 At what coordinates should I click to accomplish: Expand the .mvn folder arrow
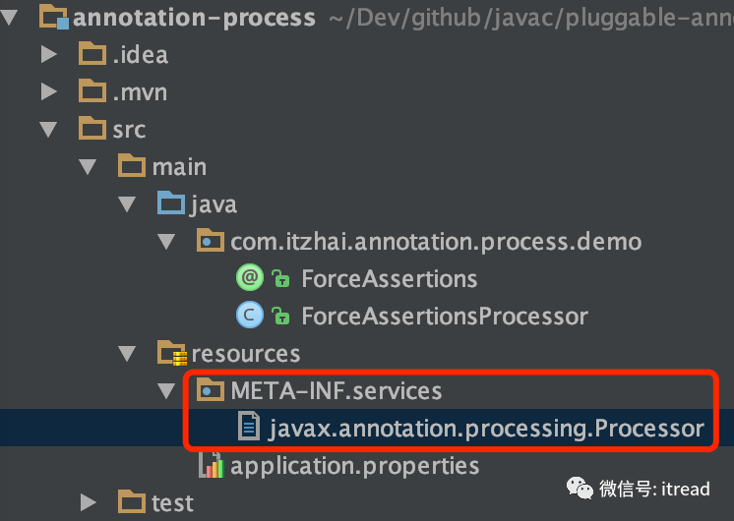coord(49,92)
